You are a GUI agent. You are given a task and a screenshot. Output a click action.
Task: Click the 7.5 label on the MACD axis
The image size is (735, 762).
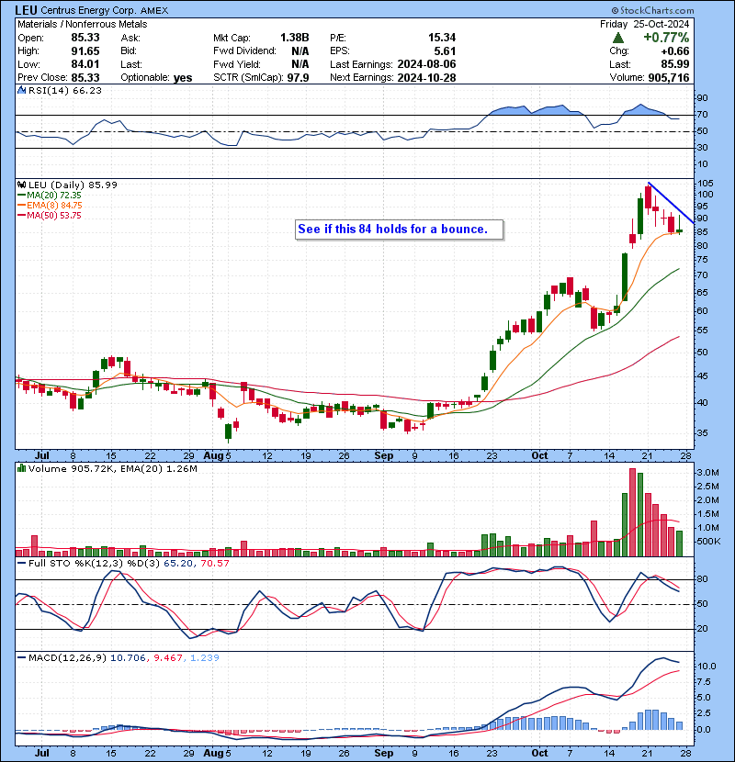(x=705, y=682)
